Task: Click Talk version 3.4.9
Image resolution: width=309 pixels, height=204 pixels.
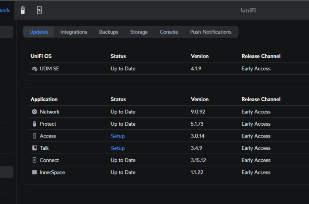Action: (196, 148)
